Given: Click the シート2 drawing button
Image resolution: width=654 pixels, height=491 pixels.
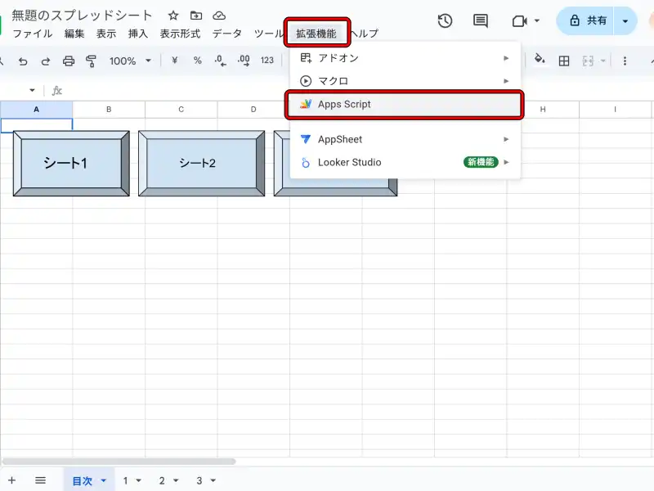Looking at the screenshot, I should (202, 163).
